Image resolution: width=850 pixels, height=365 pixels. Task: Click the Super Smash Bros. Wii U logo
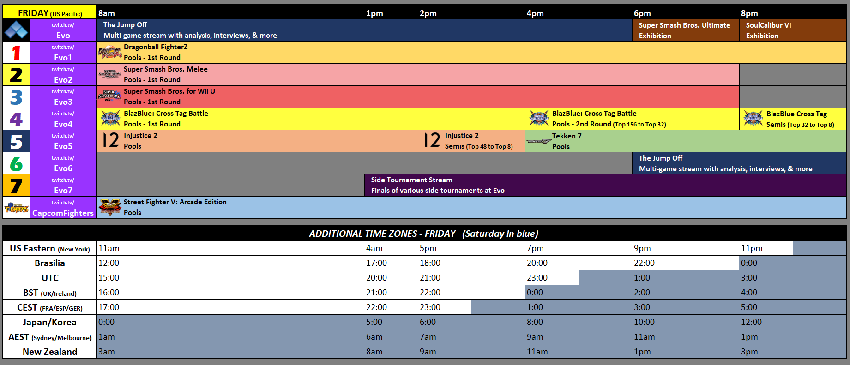click(x=110, y=96)
